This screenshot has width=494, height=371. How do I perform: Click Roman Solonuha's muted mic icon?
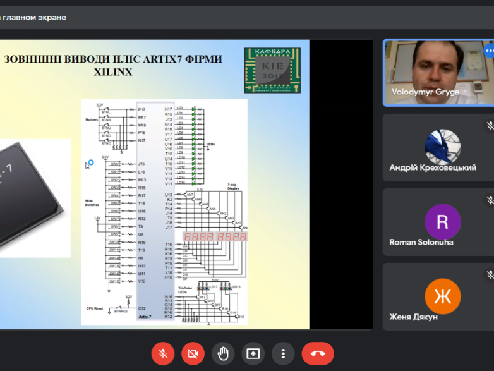pos(489,200)
